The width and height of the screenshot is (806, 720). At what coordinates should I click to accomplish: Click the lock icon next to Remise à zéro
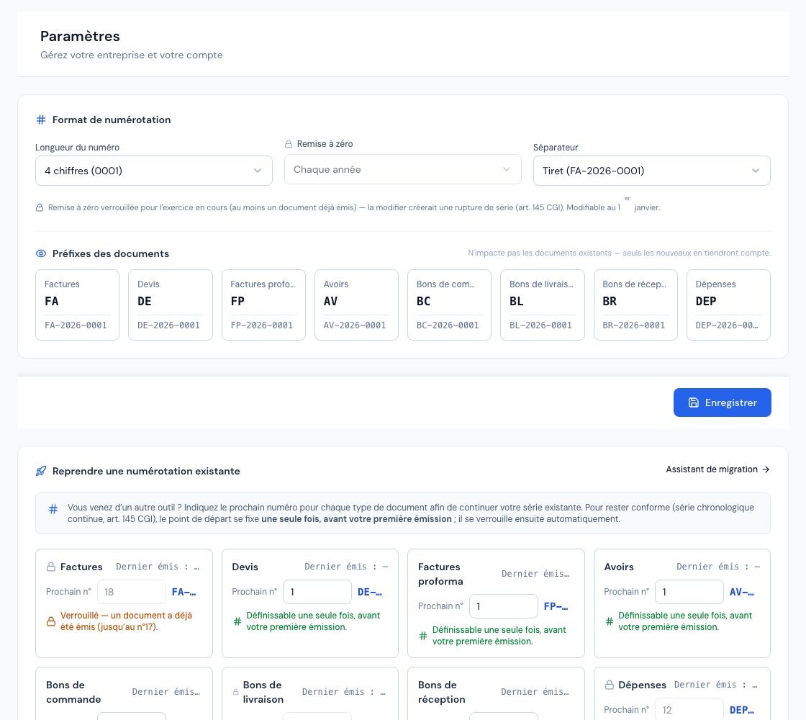[x=289, y=145]
